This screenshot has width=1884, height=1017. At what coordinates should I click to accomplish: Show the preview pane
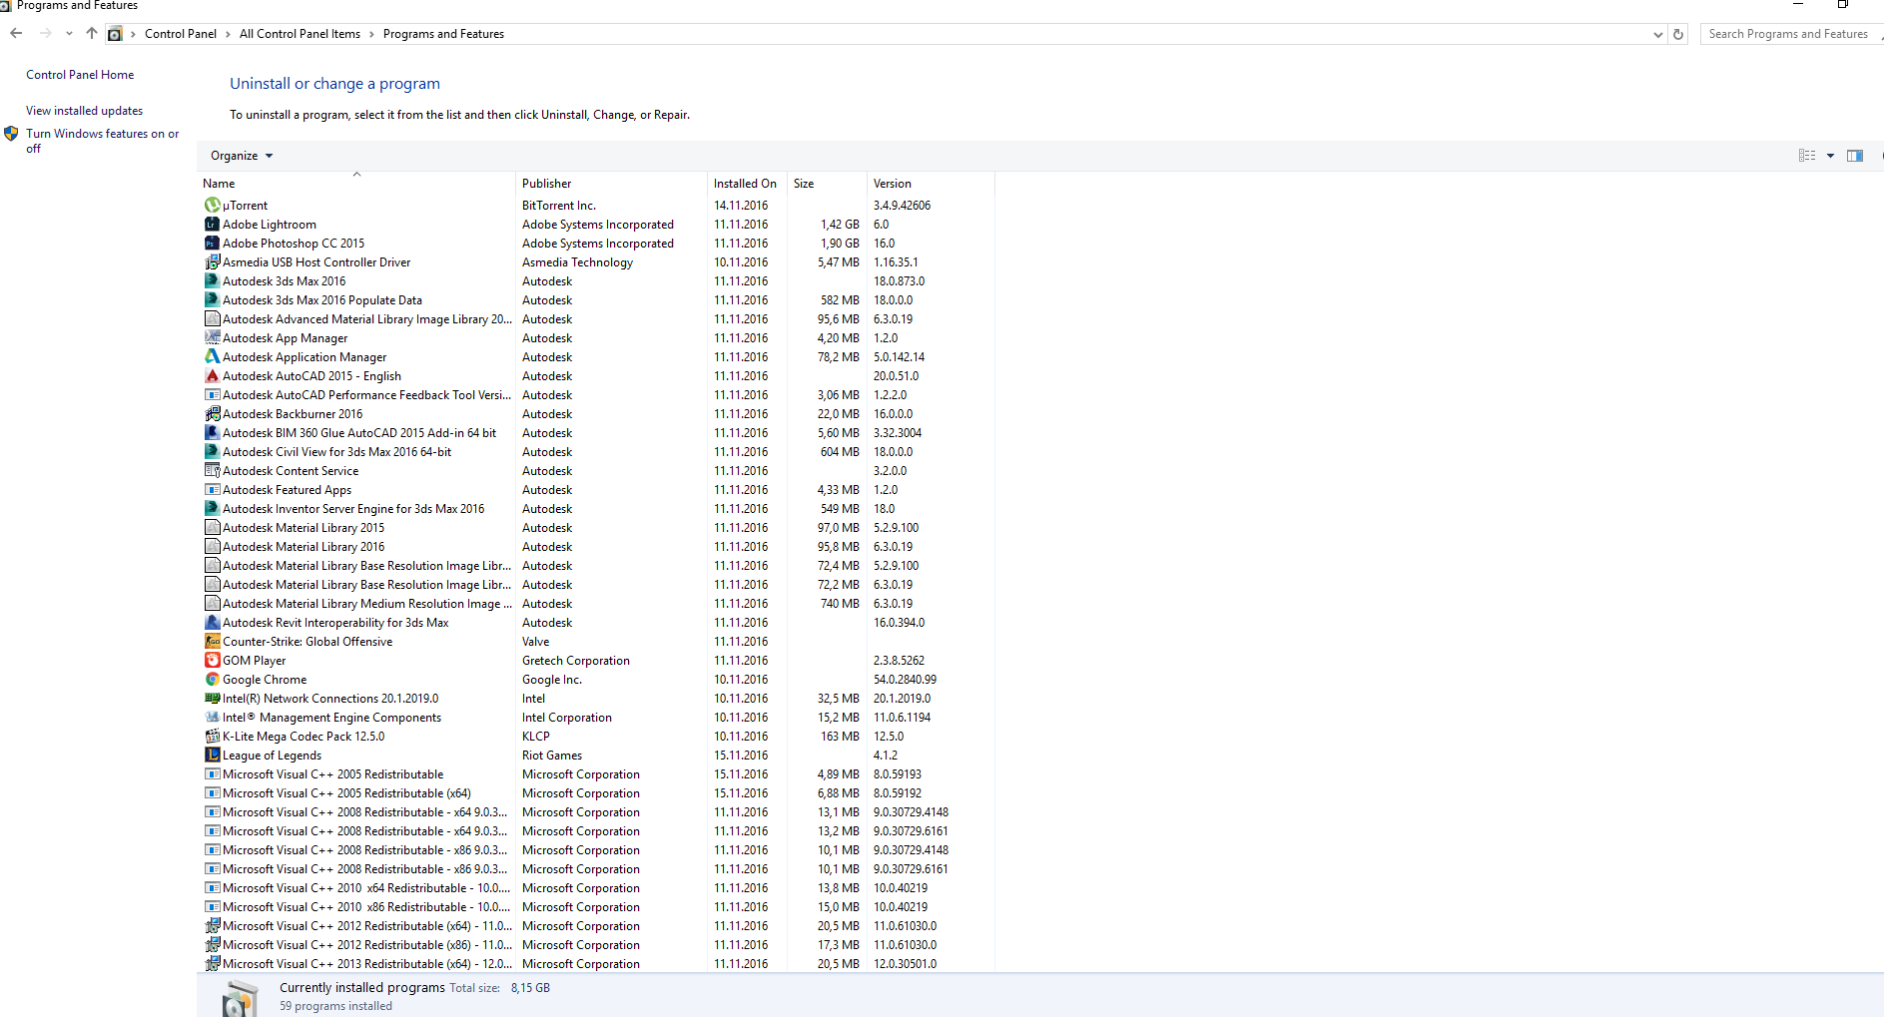[1855, 156]
